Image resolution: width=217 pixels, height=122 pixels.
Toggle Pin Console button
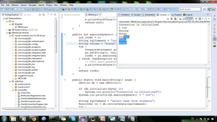(x=196, y=19)
